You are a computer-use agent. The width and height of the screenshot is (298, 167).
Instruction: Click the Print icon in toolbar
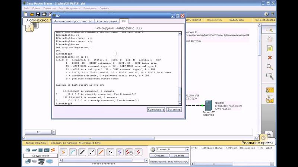pos(44,14)
